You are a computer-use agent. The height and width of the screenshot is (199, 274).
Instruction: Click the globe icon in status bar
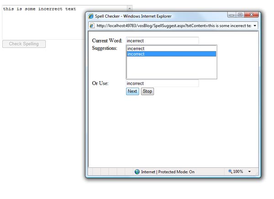coord(137,172)
